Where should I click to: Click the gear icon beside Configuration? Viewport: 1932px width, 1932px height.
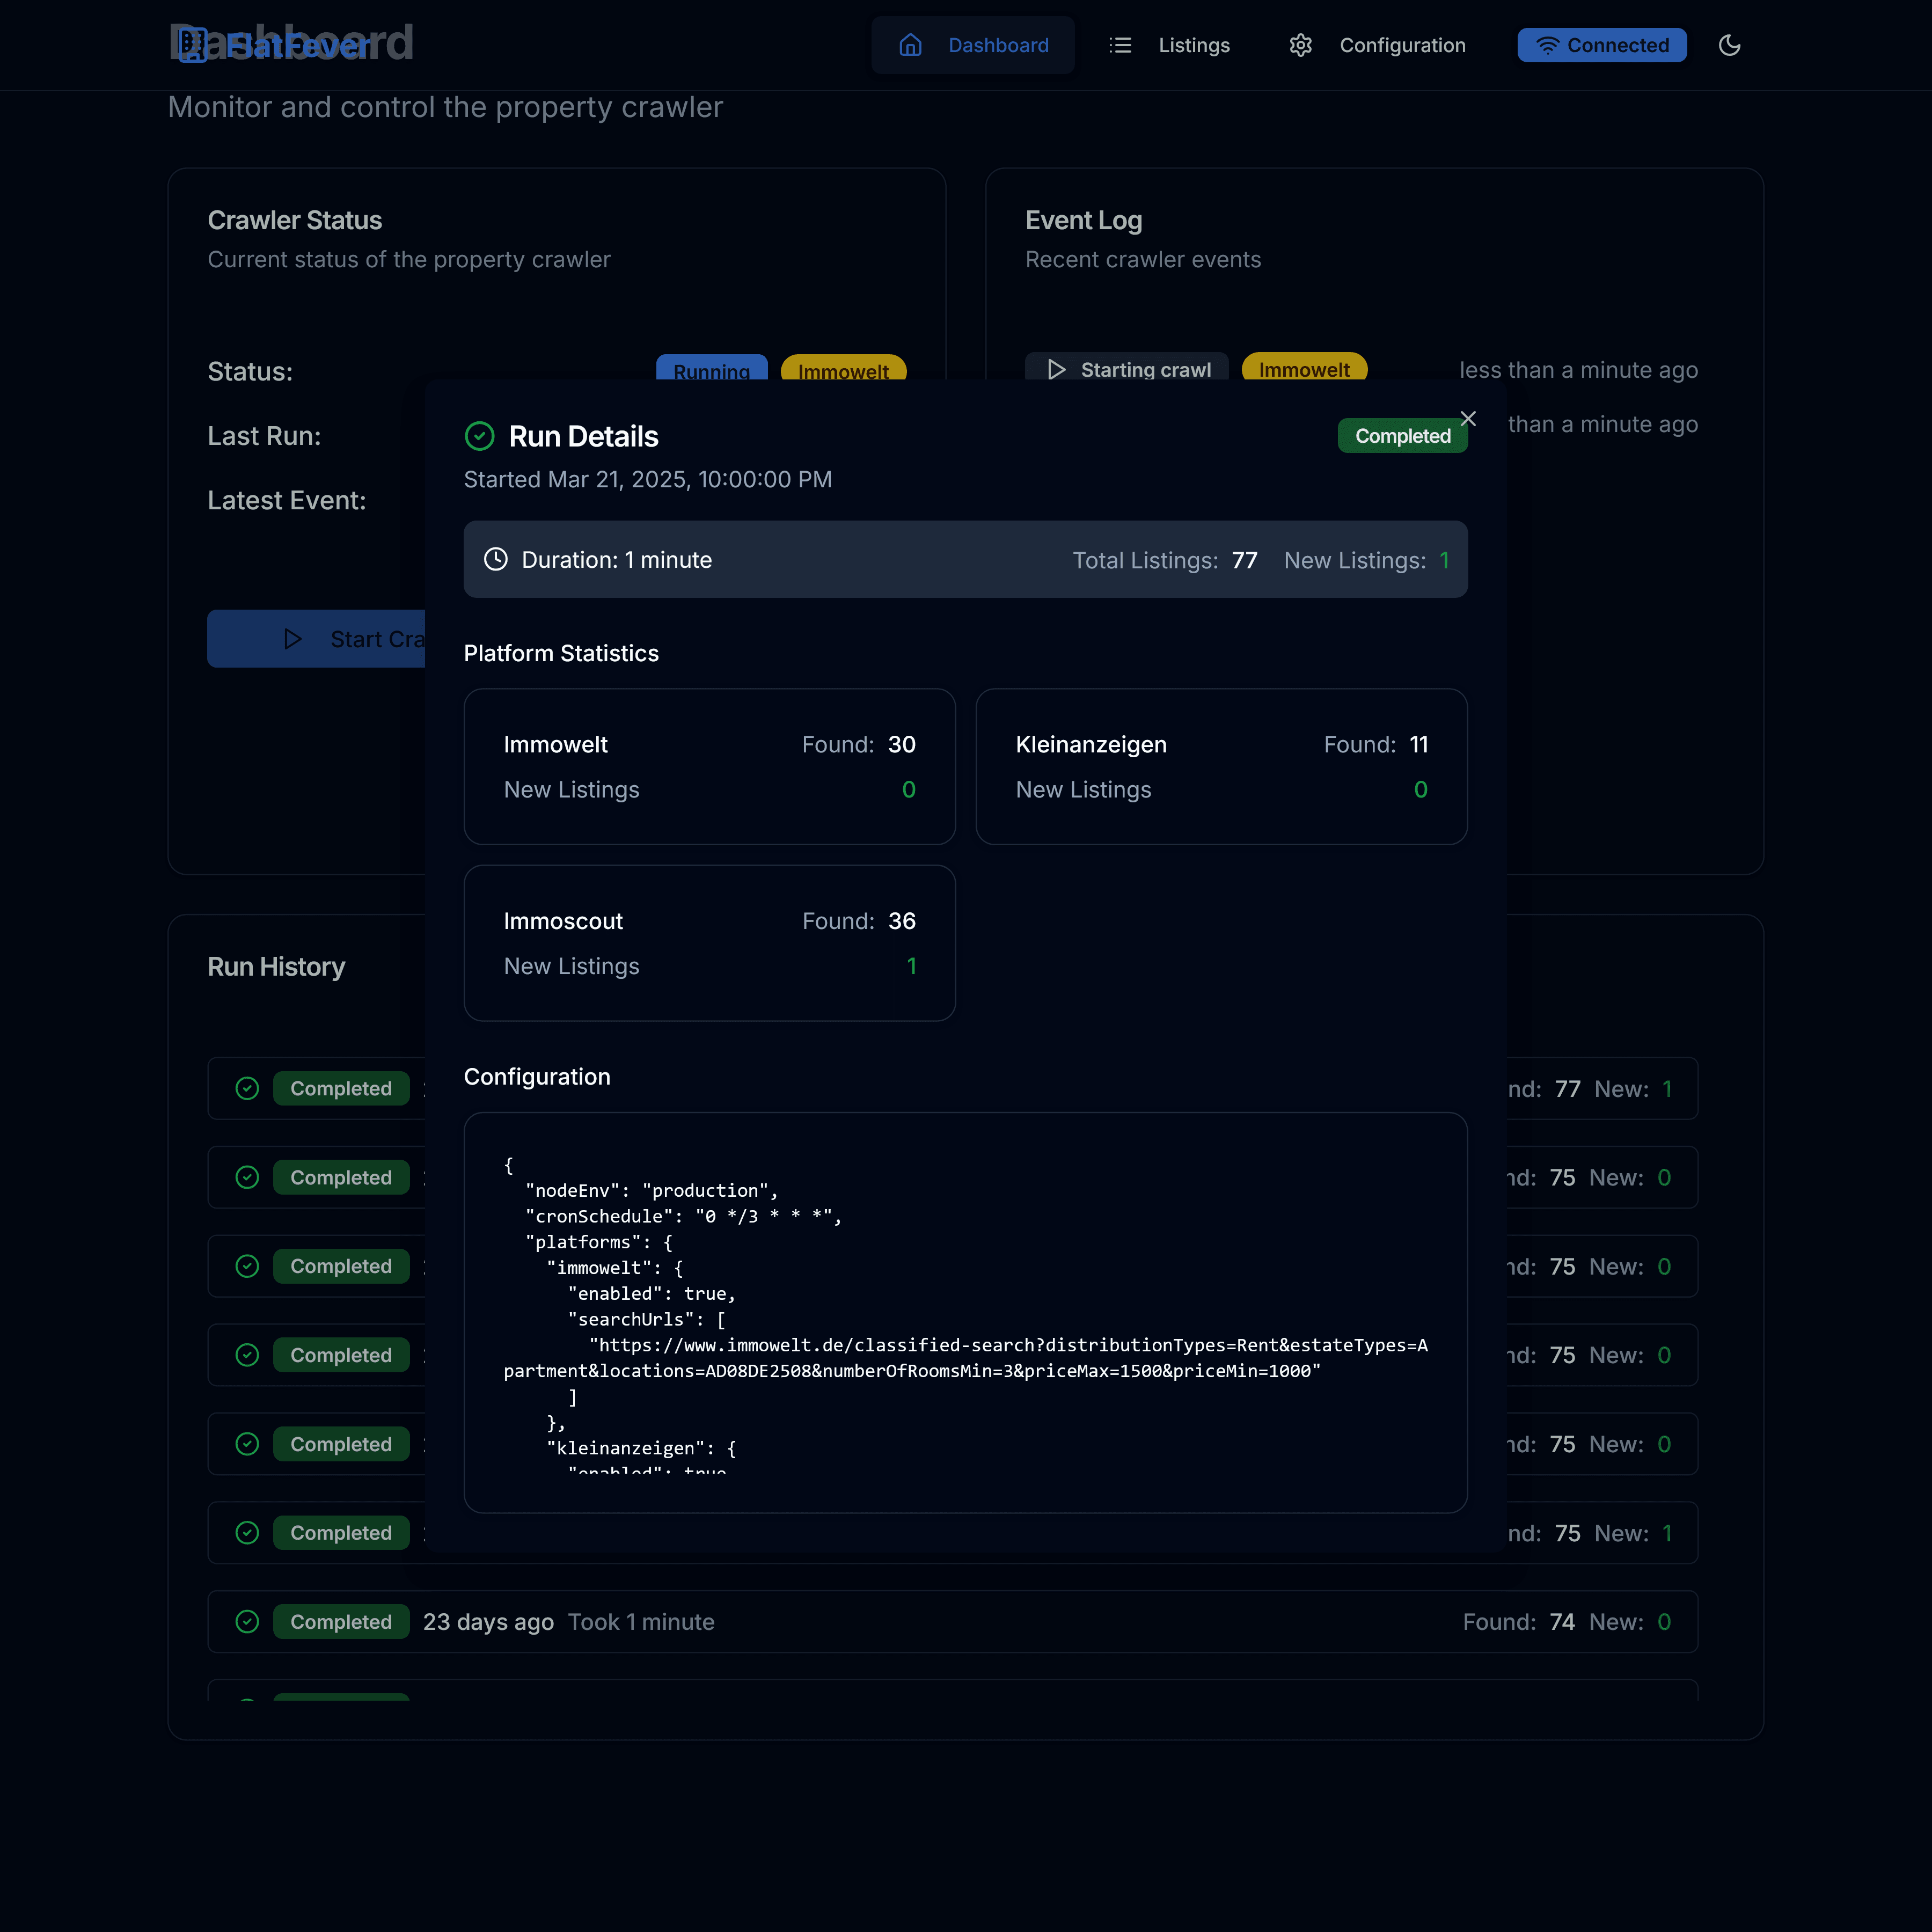pos(1301,45)
